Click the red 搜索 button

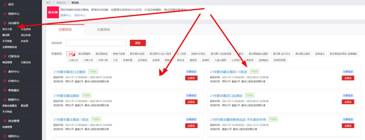(138, 43)
